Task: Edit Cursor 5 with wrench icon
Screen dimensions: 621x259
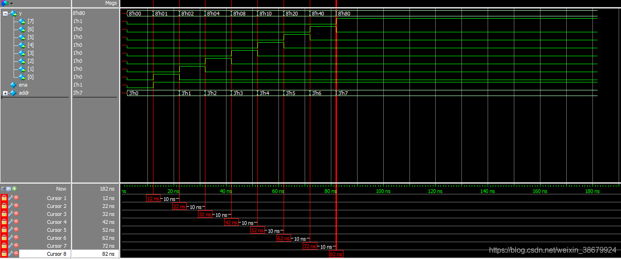Action: coord(10,230)
